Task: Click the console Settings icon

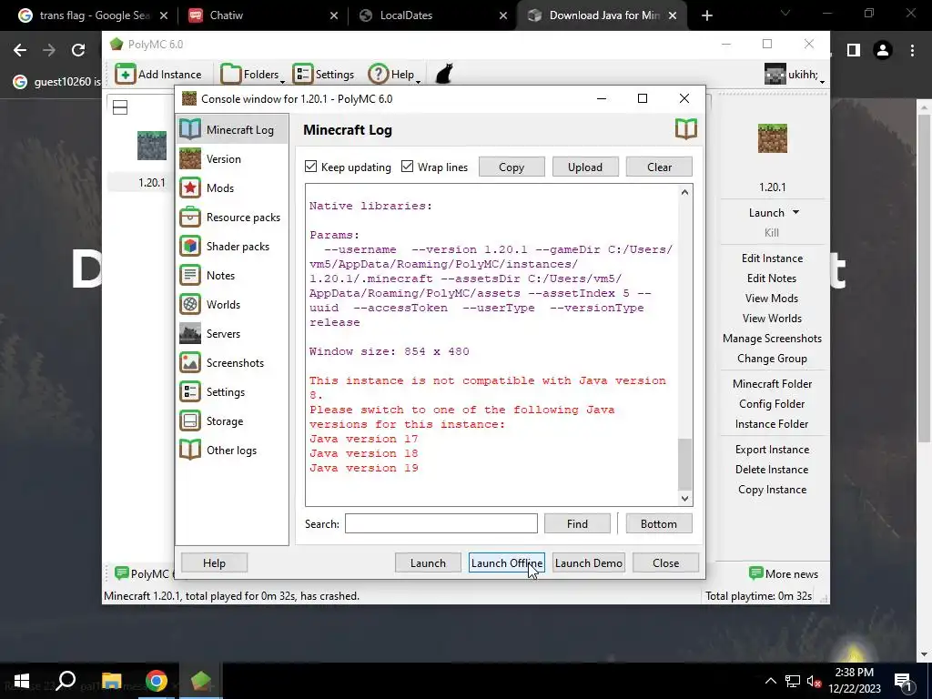Action: pyautogui.click(x=190, y=391)
